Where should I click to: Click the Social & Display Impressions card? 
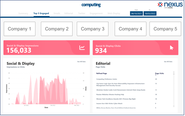click(x=47, y=48)
